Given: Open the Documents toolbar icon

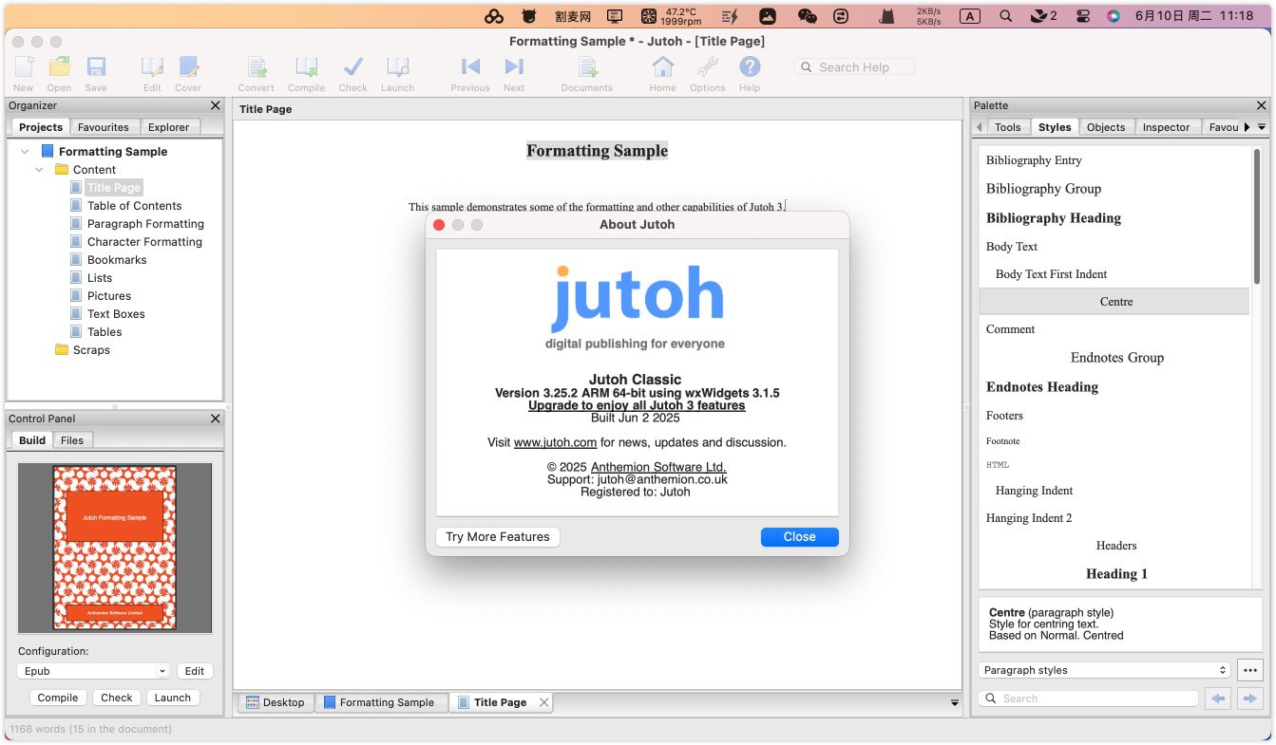Looking at the screenshot, I should [x=587, y=68].
